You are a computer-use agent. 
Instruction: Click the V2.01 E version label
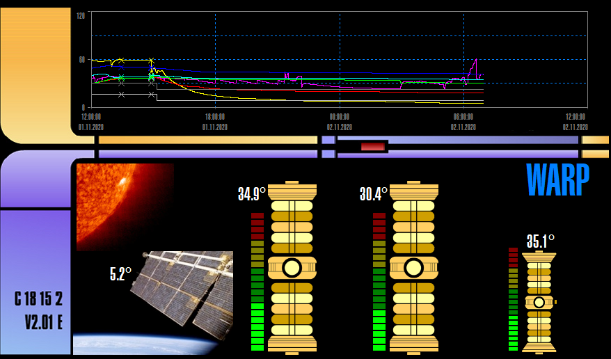coord(44,322)
